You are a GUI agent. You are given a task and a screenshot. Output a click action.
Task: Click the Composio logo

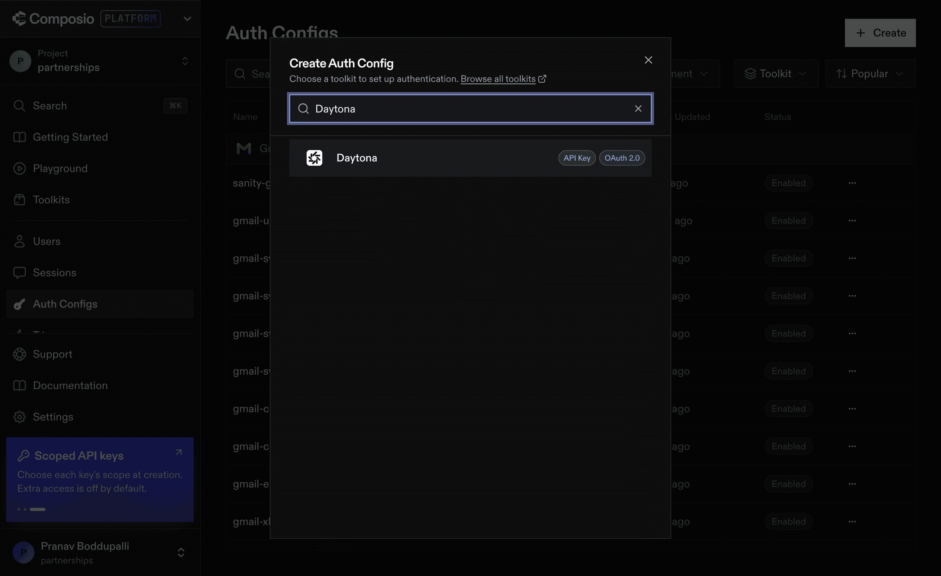(53, 19)
